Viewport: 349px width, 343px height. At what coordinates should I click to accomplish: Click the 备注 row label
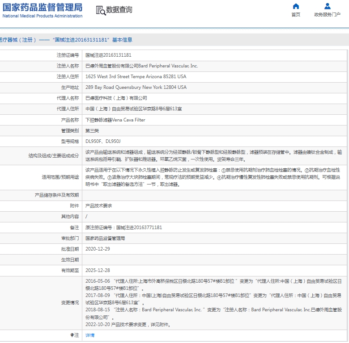click(x=74, y=227)
